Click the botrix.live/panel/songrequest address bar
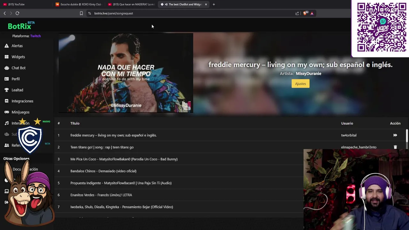The height and width of the screenshot is (230, 409). 192,13
